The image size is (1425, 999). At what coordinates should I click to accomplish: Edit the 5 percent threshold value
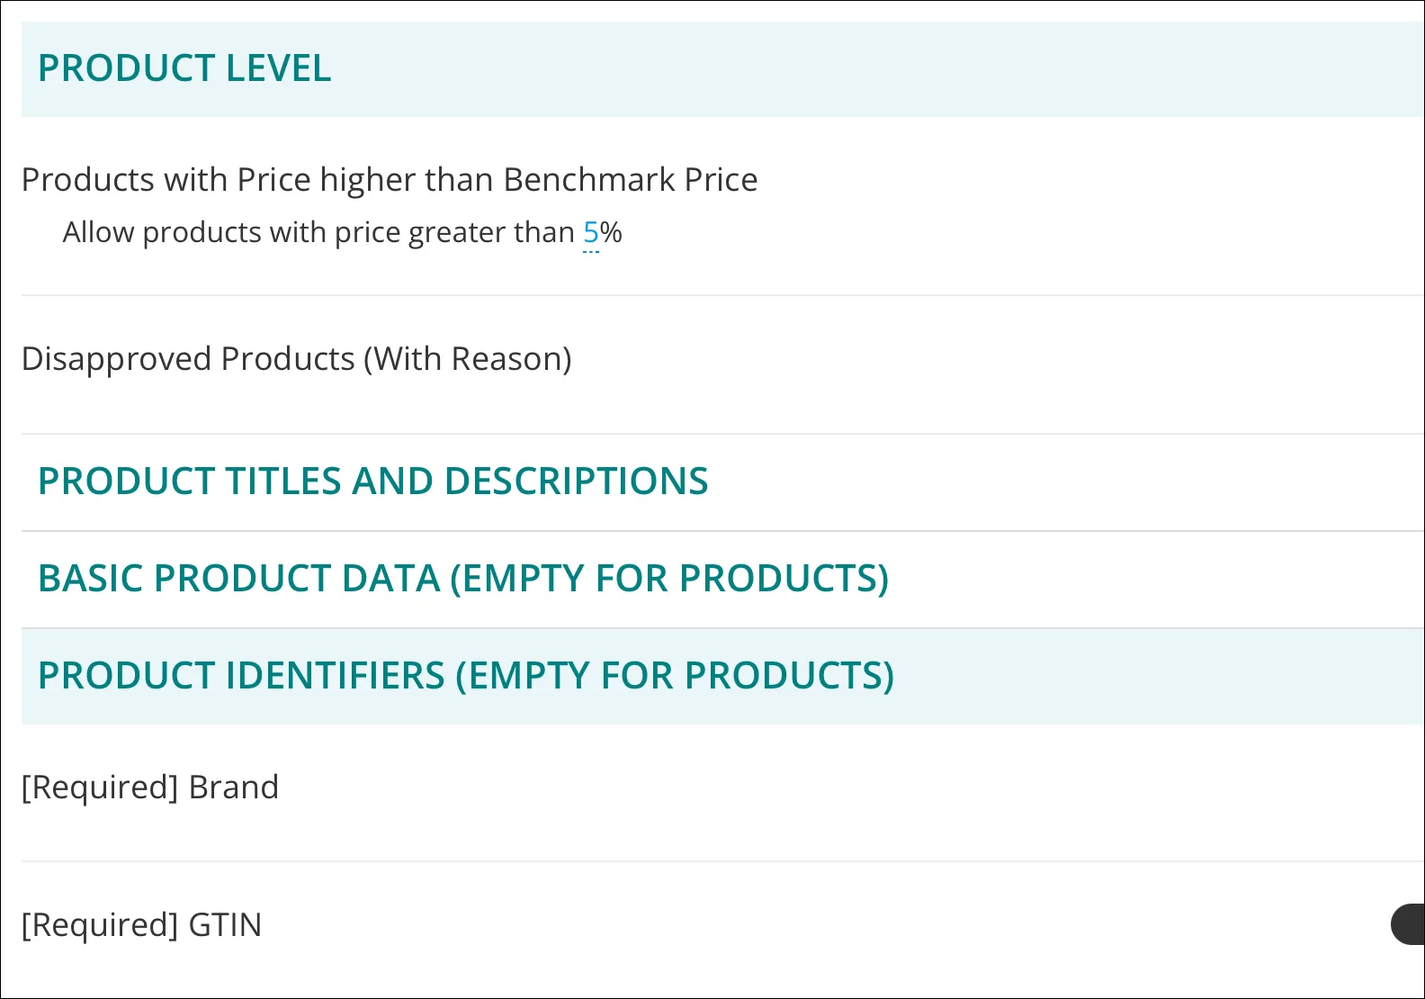click(x=591, y=233)
